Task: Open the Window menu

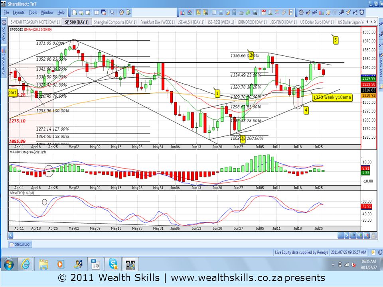Action: pyautogui.click(x=47, y=12)
